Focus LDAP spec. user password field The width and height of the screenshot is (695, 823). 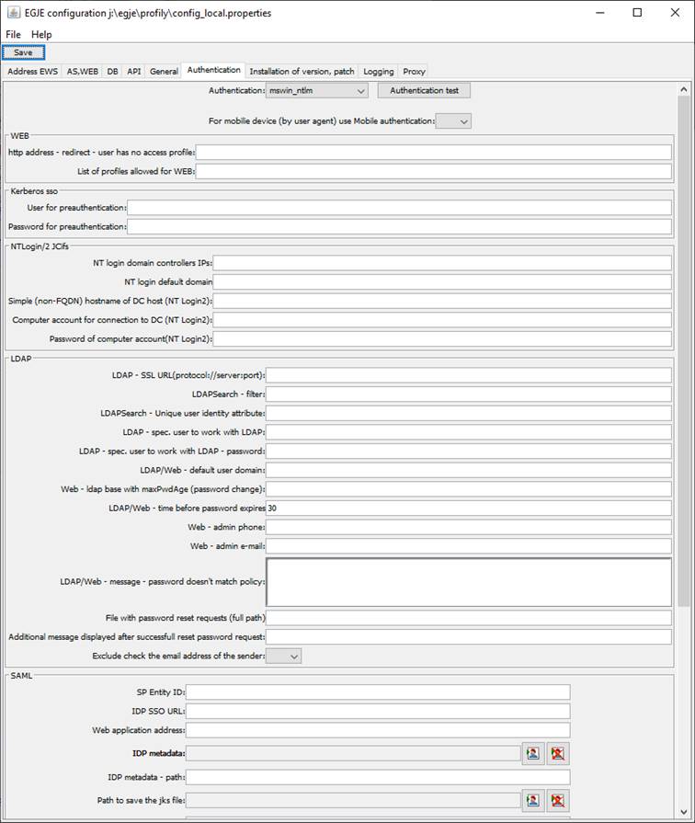469,452
